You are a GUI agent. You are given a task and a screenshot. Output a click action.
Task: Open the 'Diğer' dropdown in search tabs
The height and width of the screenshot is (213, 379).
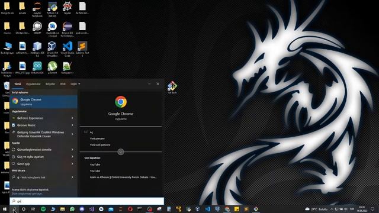pyautogui.click(x=75, y=84)
